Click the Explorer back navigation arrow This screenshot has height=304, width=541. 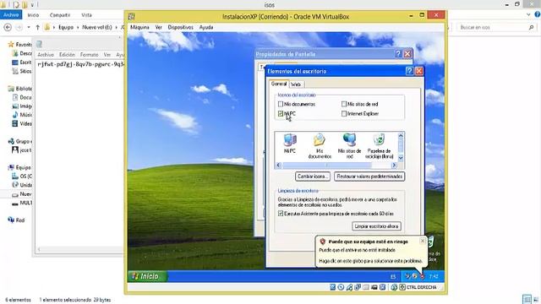[x=8, y=27]
